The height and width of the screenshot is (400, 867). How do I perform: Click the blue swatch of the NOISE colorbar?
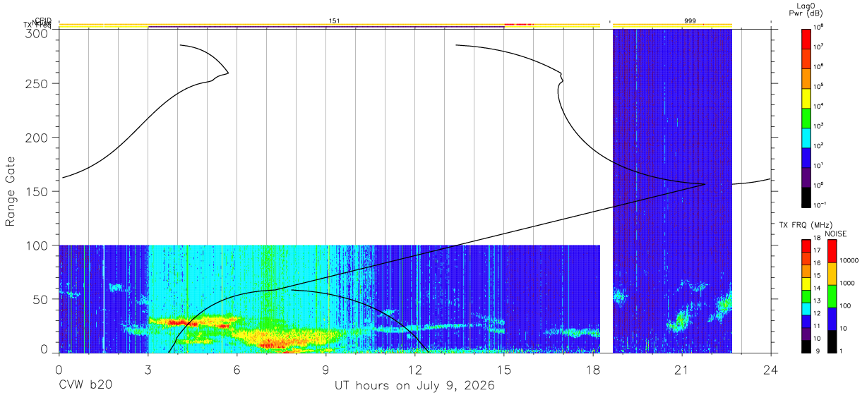point(832,319)
